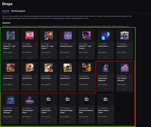Screen dimensions: 151x127
Task: Switch to Alle Kampagnen tab
Action: (18, 11)
